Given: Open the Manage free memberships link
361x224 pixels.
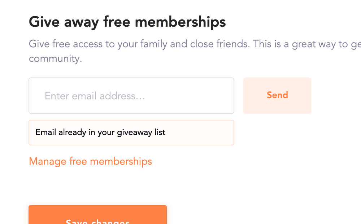Looking at the screenshot, I should pyautogui.click(x=90, y=161).
